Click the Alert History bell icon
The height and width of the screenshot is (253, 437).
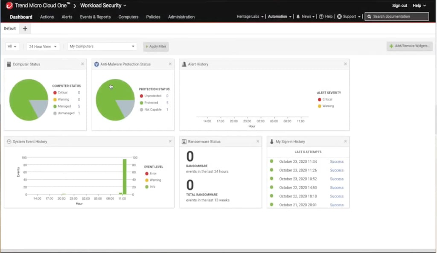coord(184,64)
